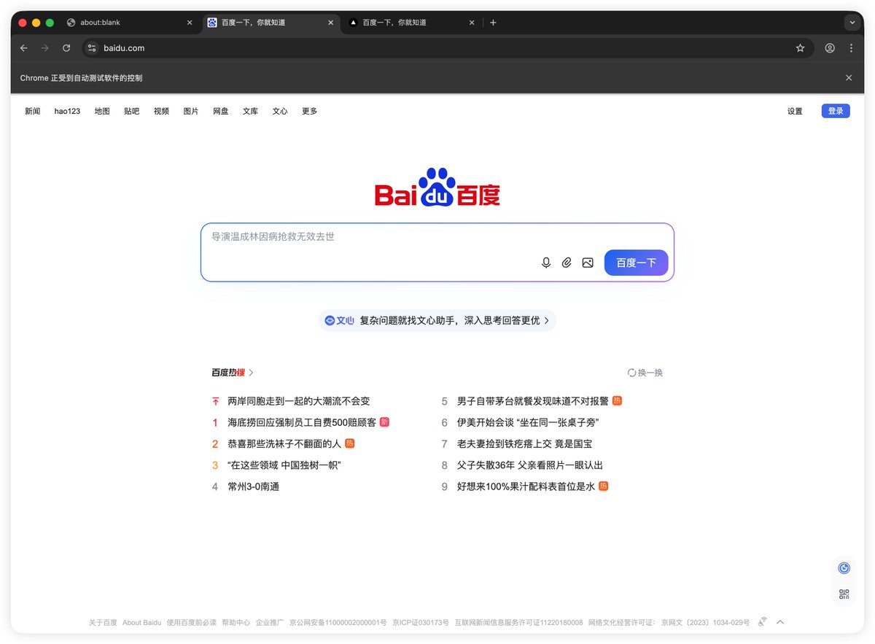Click the 登录 login button
This screenshot has height=644, width=875.
[x=836, y=111]
